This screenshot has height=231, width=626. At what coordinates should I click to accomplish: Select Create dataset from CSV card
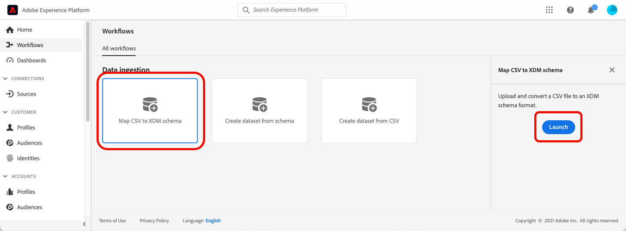pos(369,111)
